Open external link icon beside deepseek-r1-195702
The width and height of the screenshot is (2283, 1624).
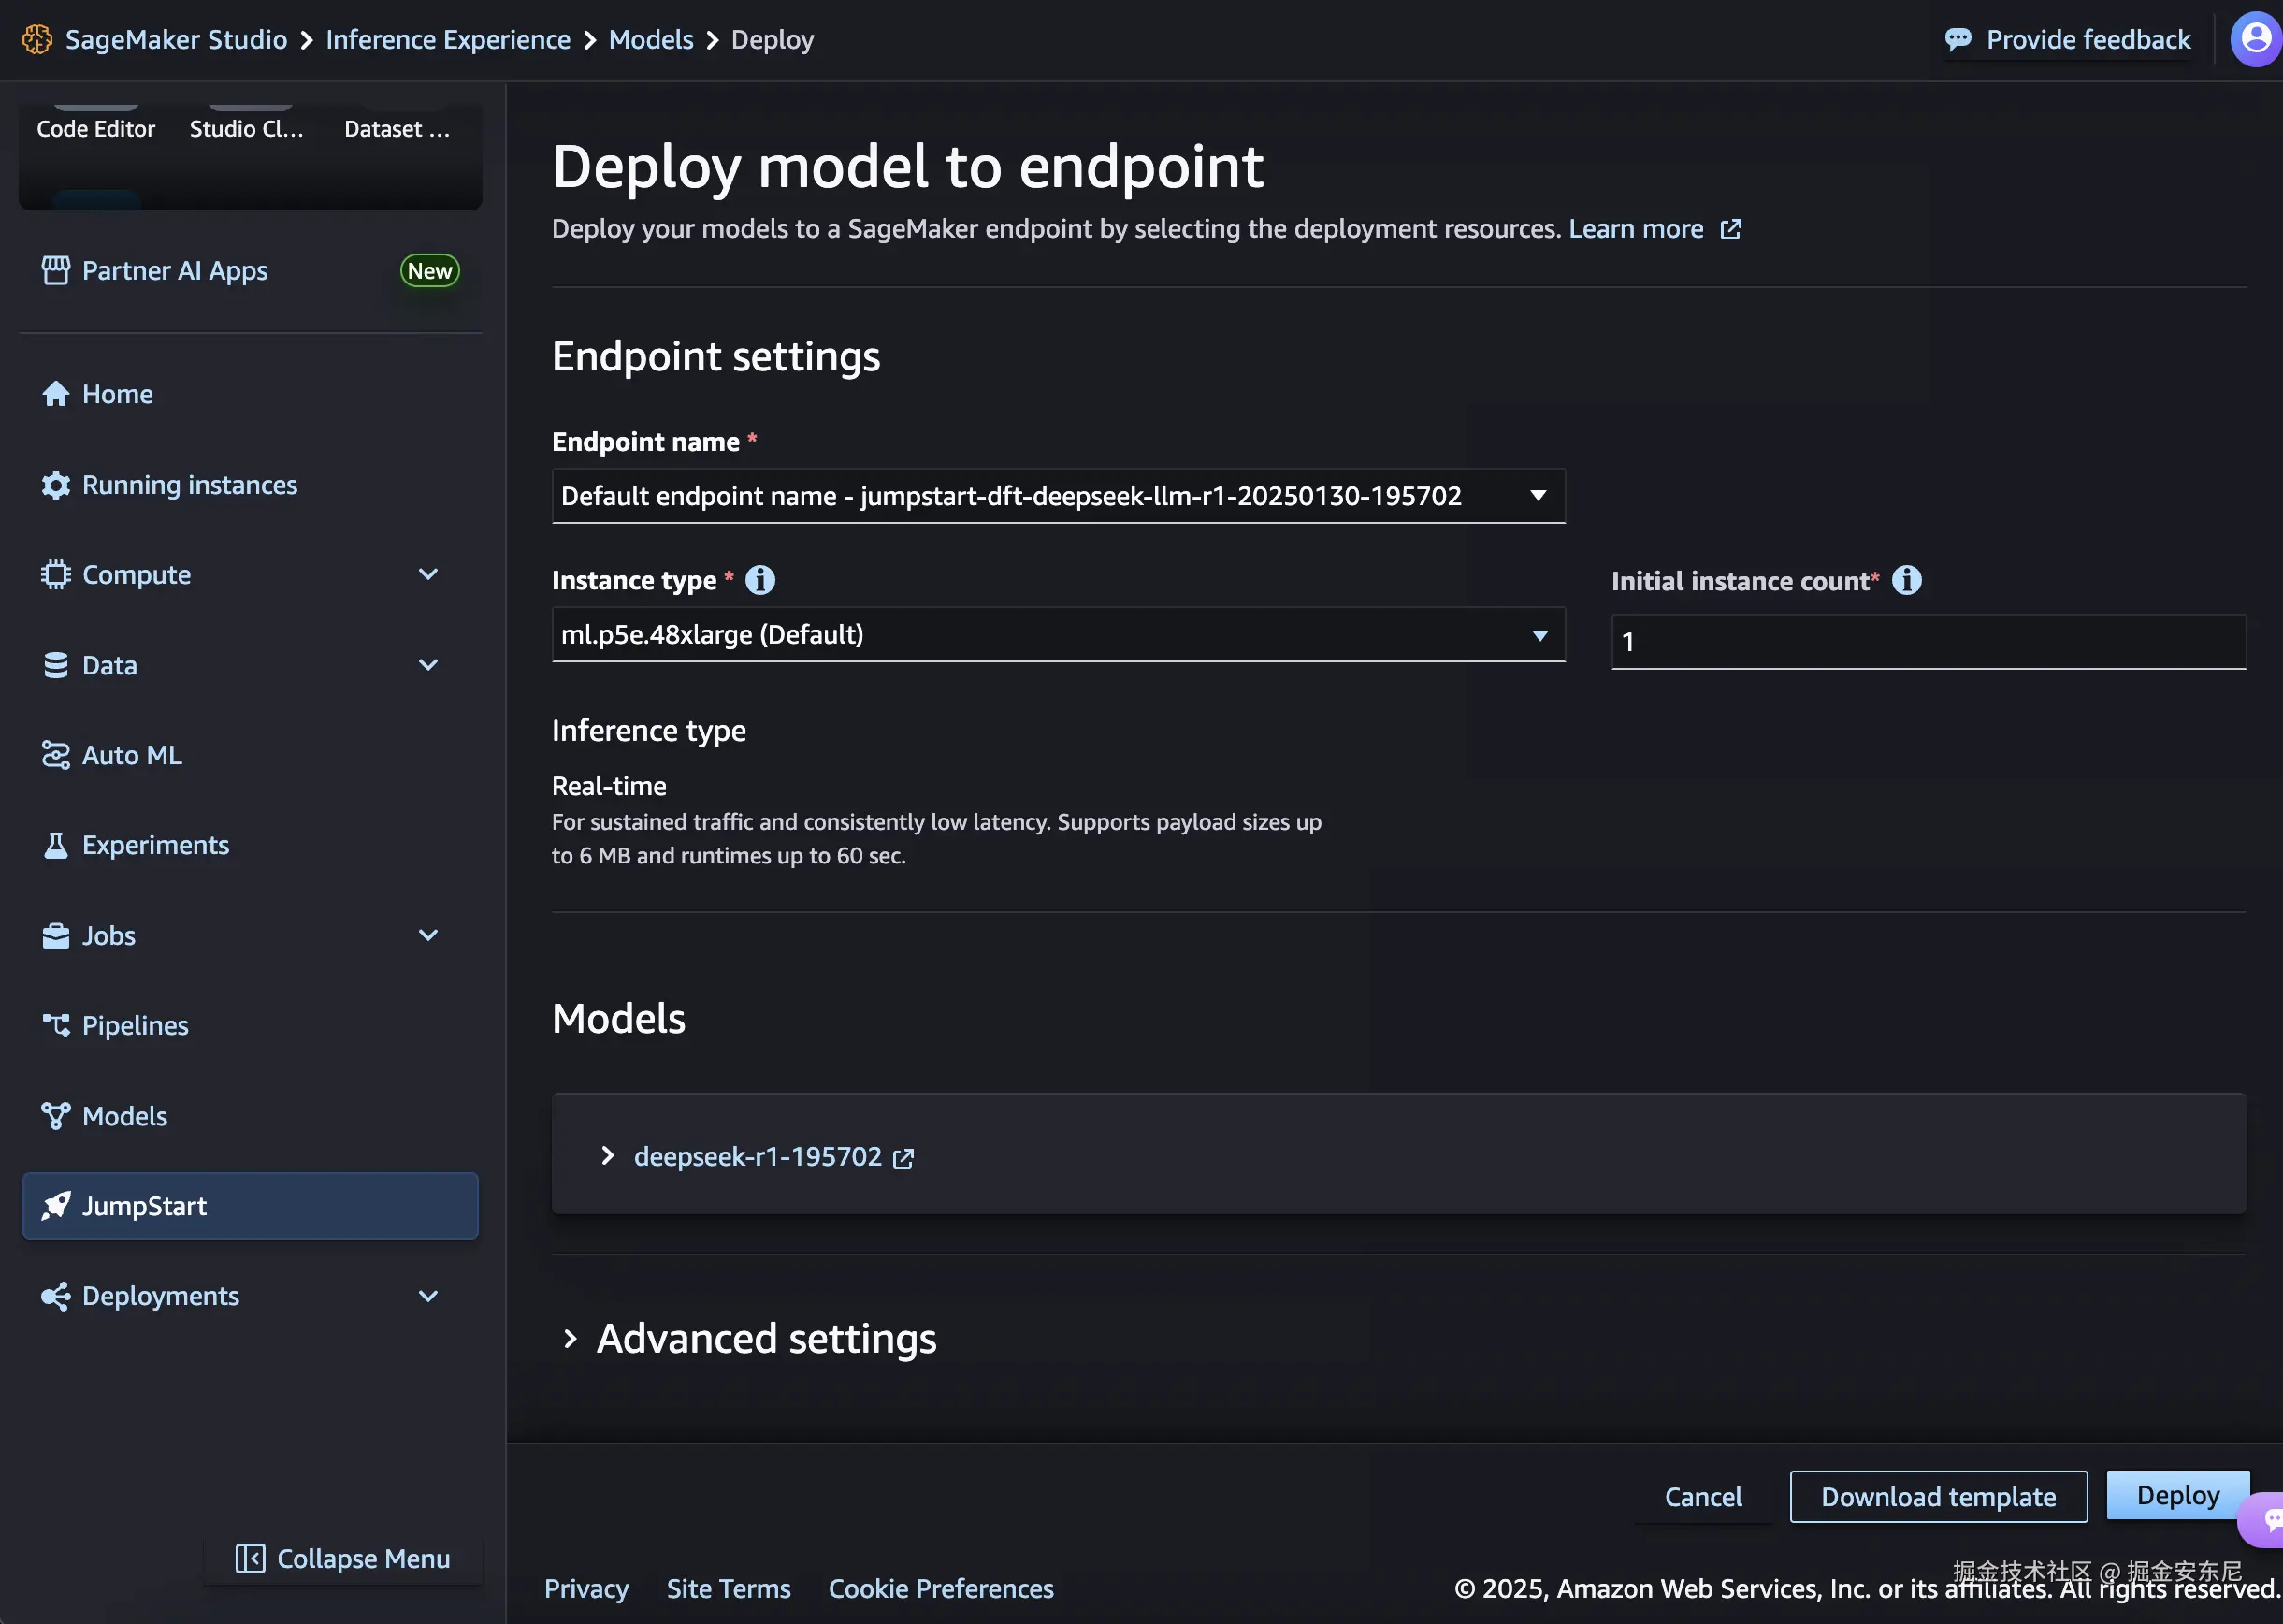(903, 1158)
